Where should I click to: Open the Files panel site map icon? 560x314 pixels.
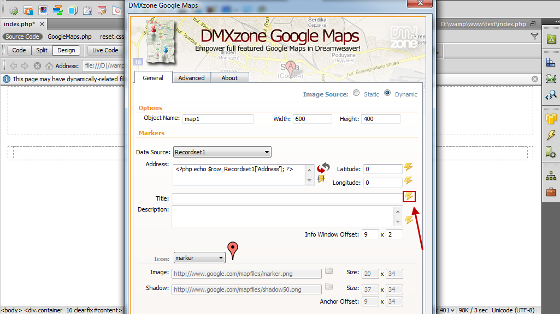coord(551,176)
